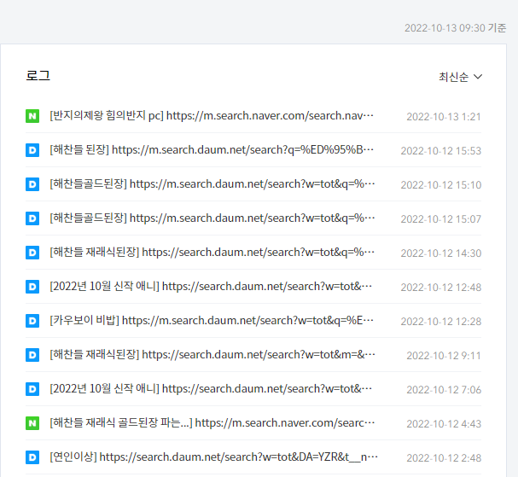
Task: Click Daum icon beside 카우보이 비밥 log
Action: [x=32, y=321]
